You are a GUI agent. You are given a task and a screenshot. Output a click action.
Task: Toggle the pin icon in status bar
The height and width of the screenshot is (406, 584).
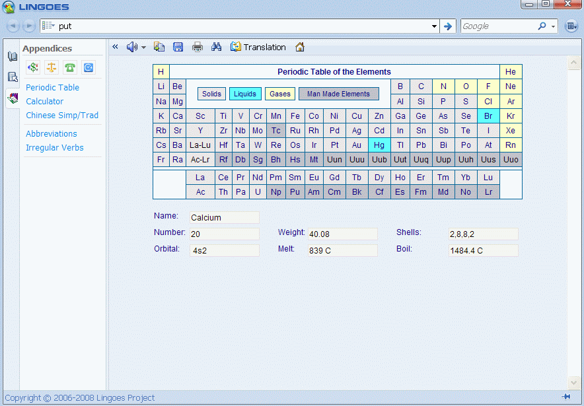566,397
